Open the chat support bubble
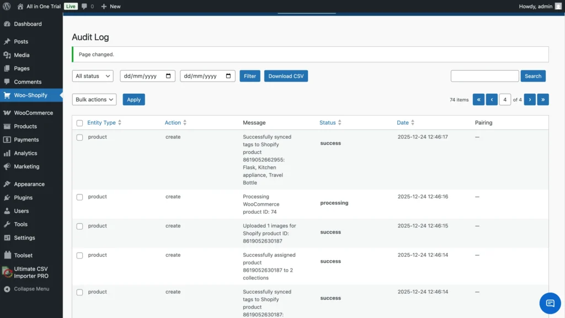This screenshot has width=565, height=318. click(550, 303)
